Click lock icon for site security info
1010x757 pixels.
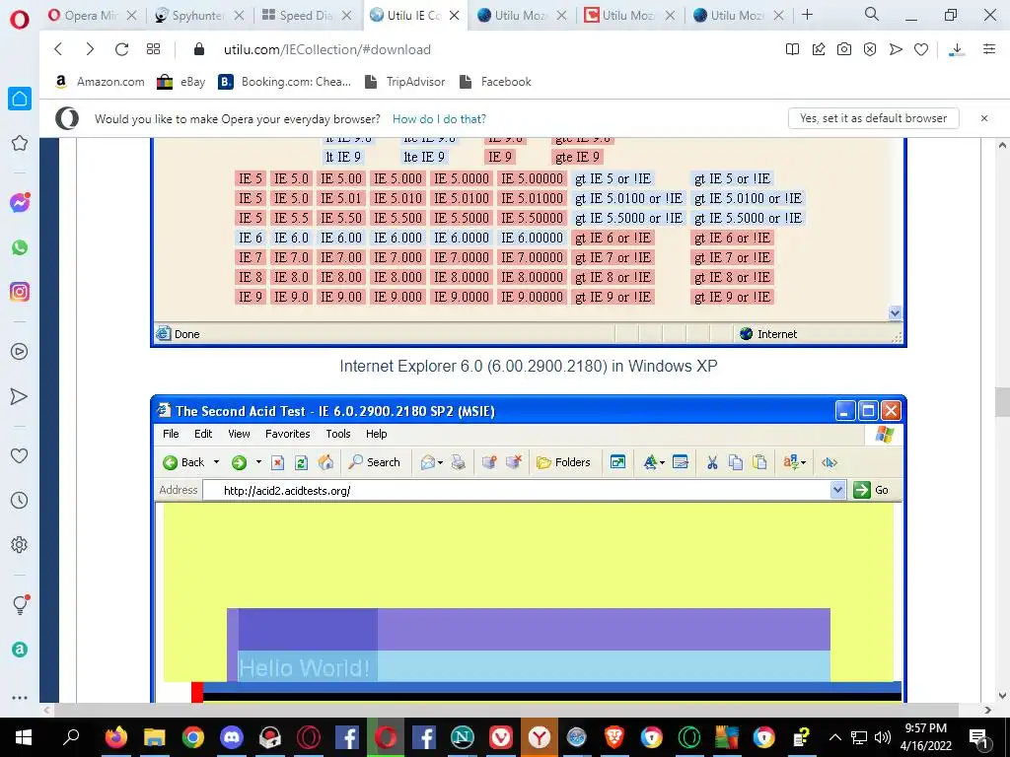199,49
